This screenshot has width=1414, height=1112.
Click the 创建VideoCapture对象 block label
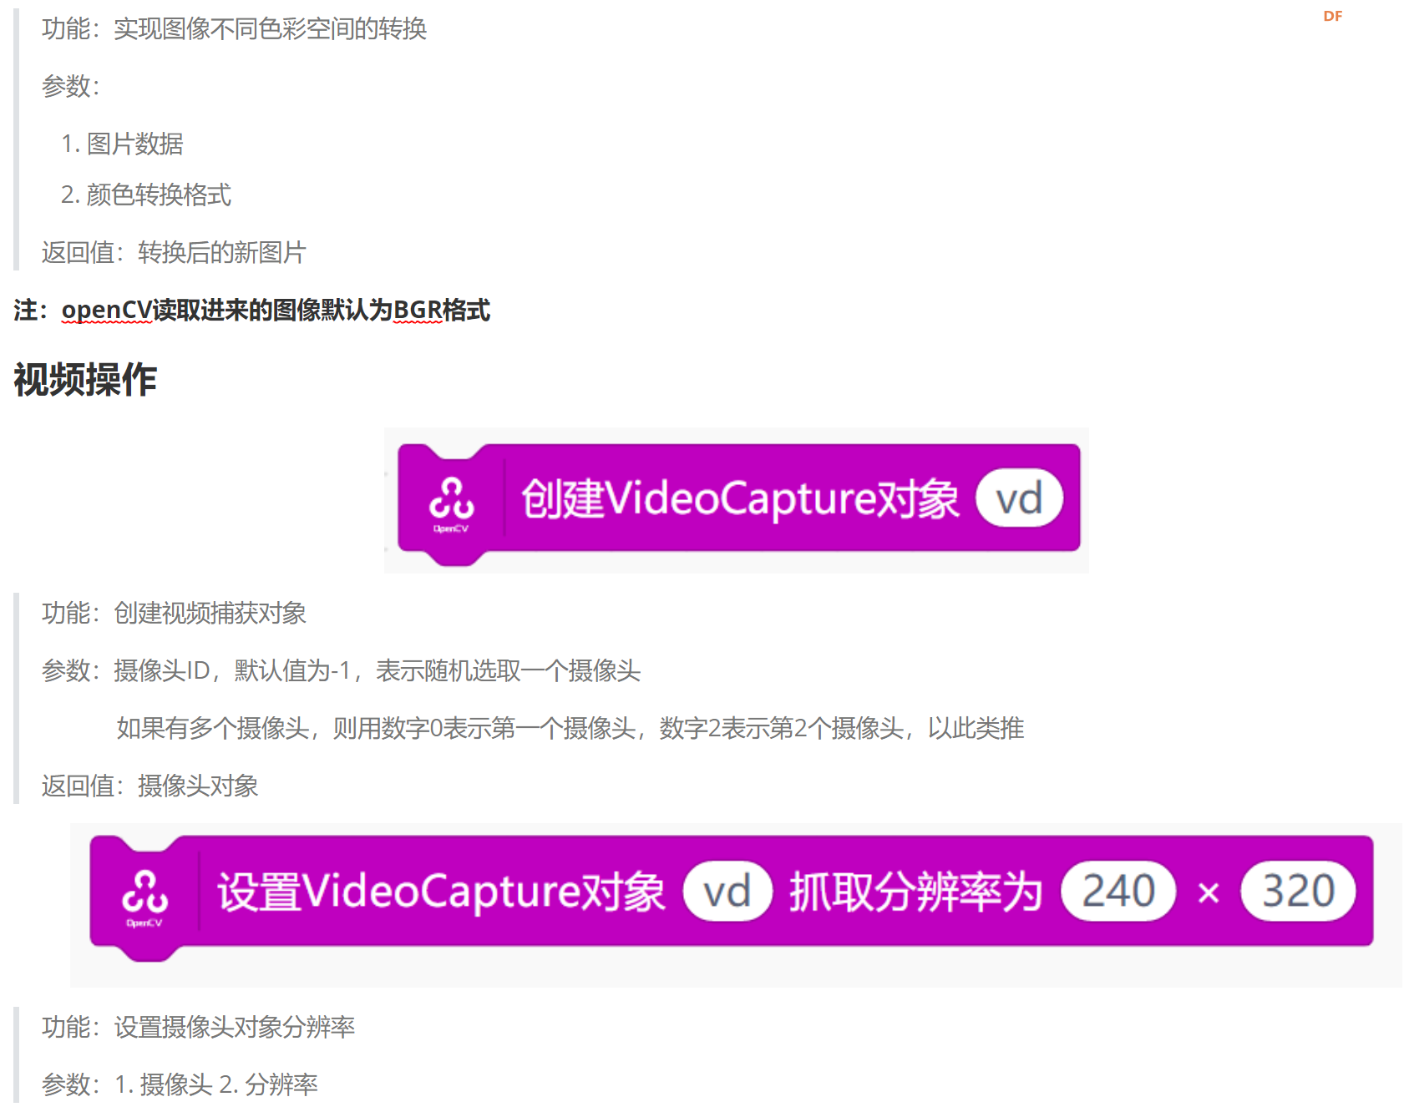[x=740, y=498]
